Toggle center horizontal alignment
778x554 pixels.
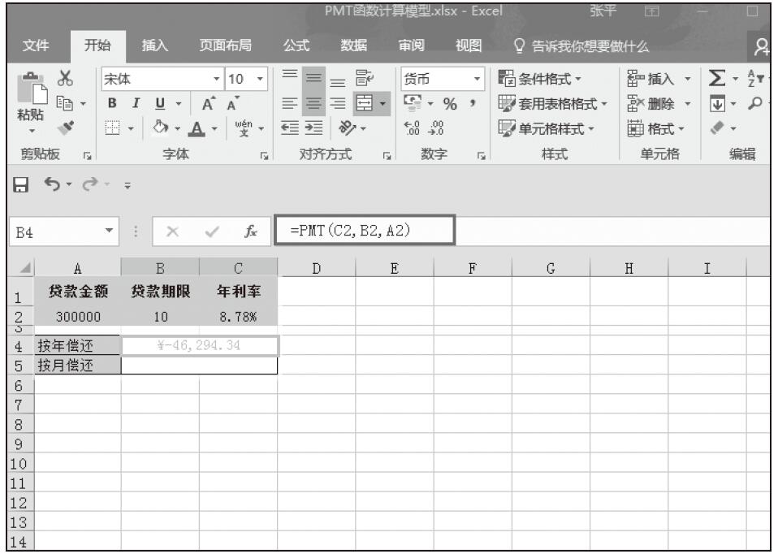coord(318,104)
